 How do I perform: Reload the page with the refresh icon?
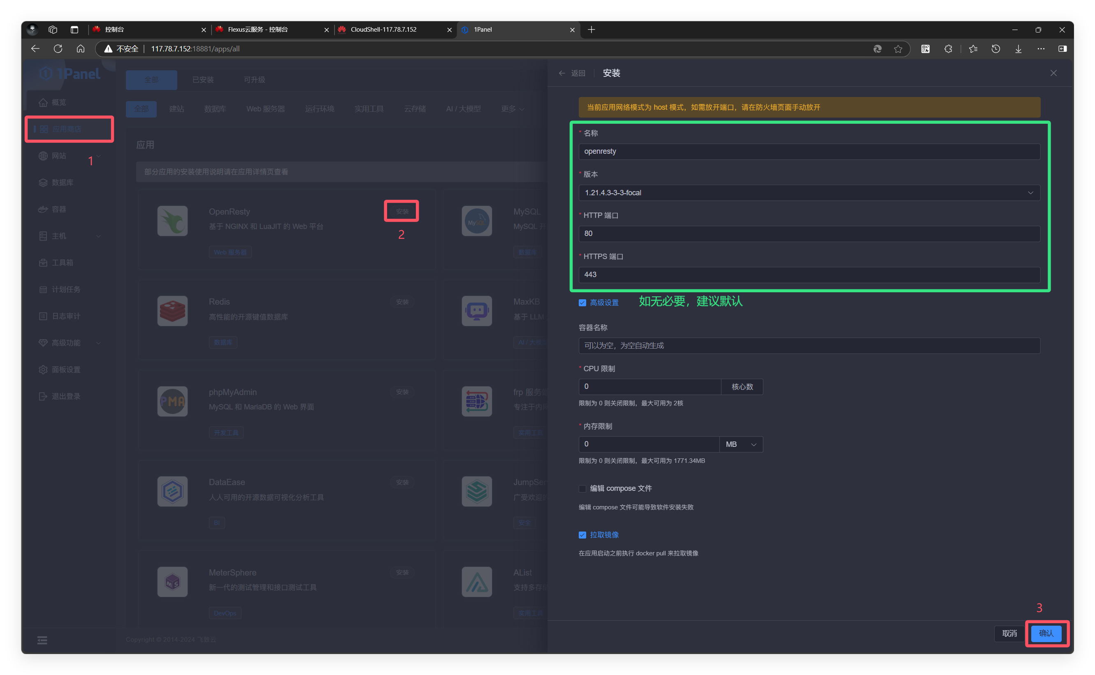(58, 49)
